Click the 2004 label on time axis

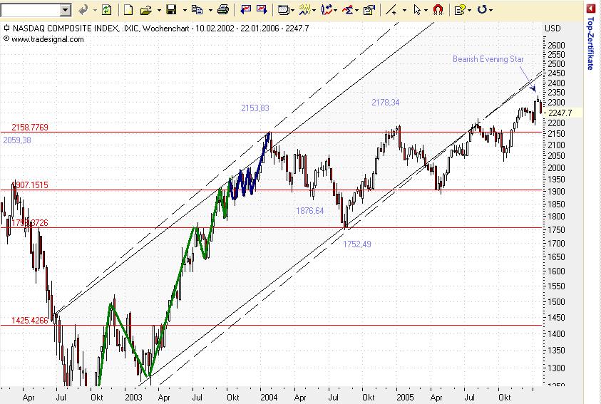269,397
